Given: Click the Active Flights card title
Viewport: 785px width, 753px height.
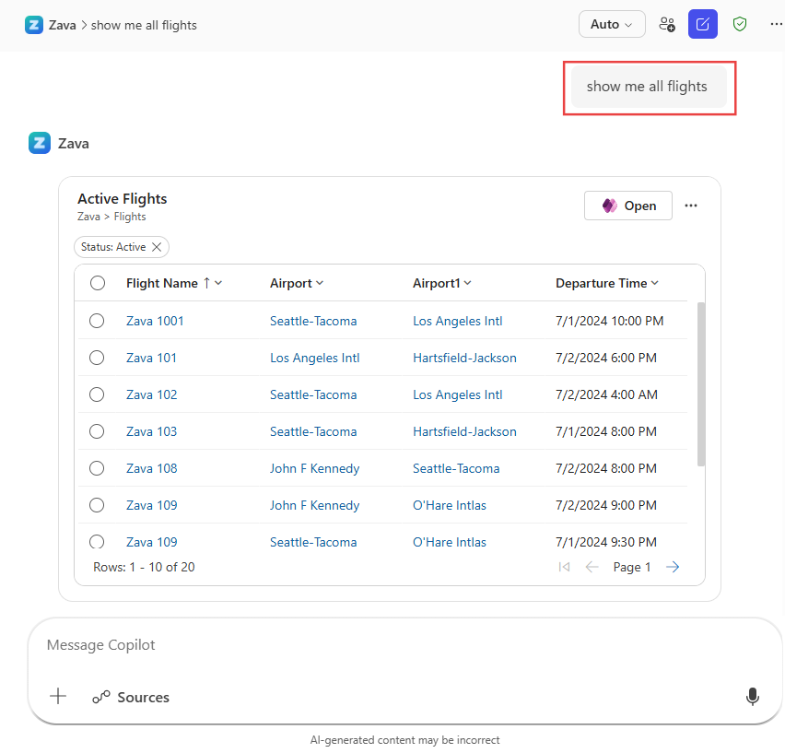Looking at the screenshot, I should (x=123, y=199).
